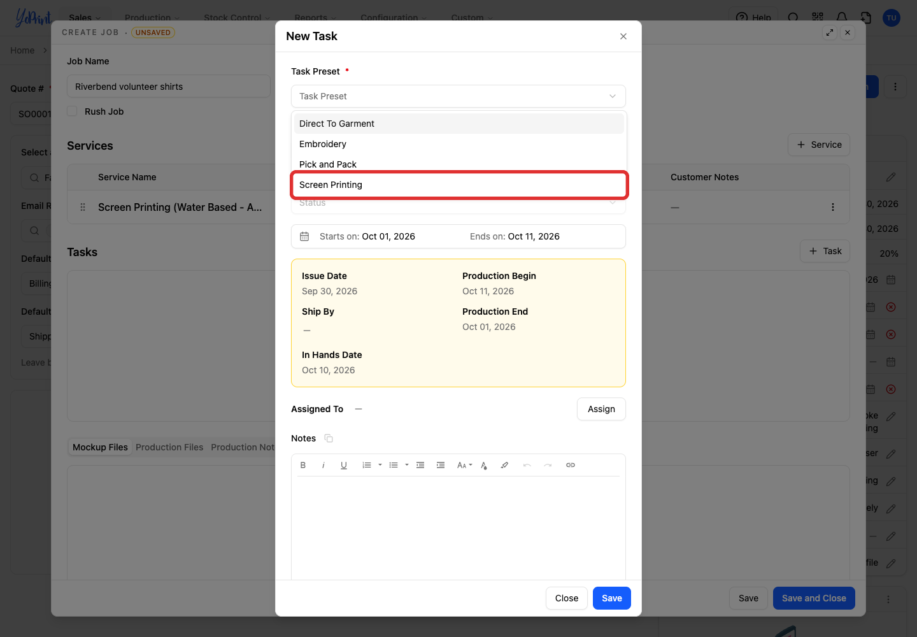
Task: Open notifications bell in top bar
Action: coord(842,17)
